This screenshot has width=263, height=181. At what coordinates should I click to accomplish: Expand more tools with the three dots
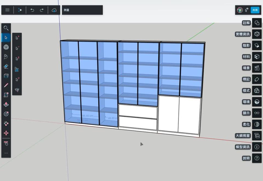click(6, 153)
